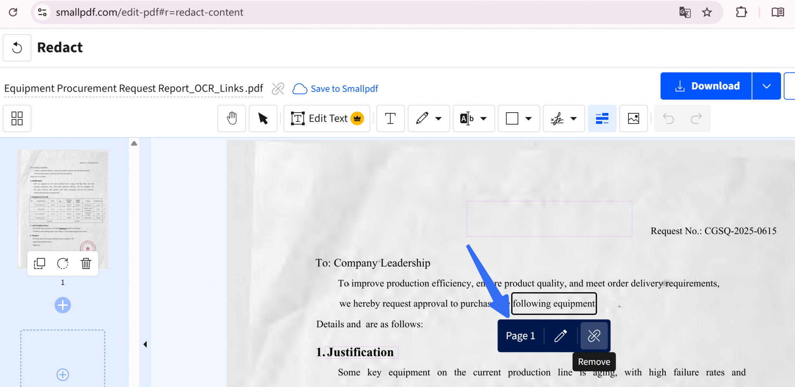The image size is (795, 387).
Task: Bookmark this page with the star icon
Action: (x=707, y=12)
